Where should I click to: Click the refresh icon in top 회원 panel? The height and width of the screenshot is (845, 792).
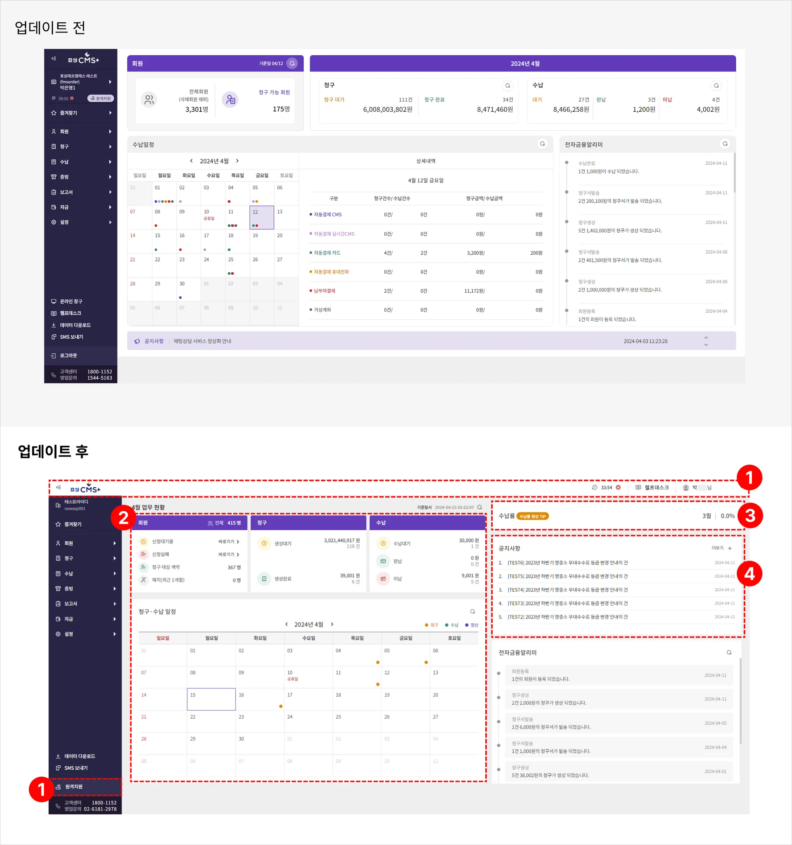pyautogui.click(x=292, y=63)
